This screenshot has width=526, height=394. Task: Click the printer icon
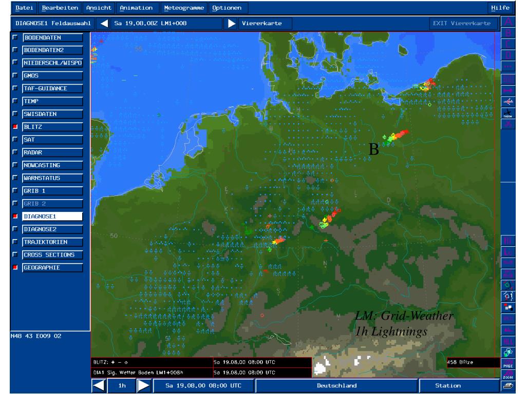pyautogui.click(x=507, y=385)
